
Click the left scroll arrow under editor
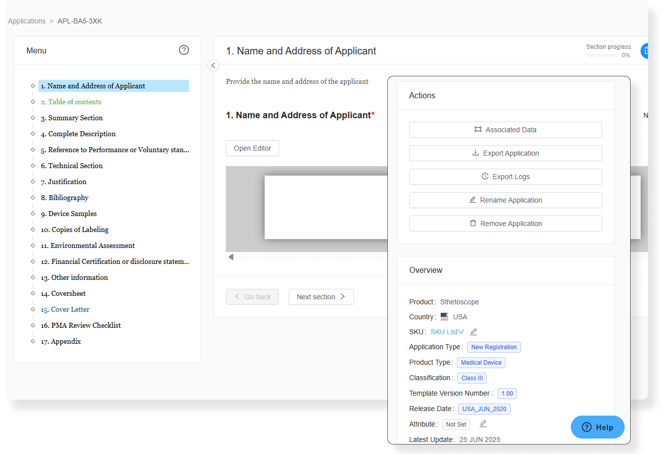tap(231, 257)
